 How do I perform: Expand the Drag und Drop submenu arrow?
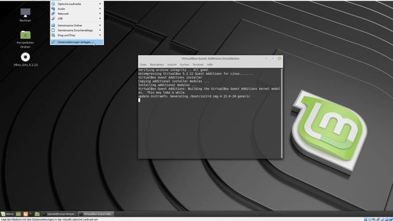[100, 35]
